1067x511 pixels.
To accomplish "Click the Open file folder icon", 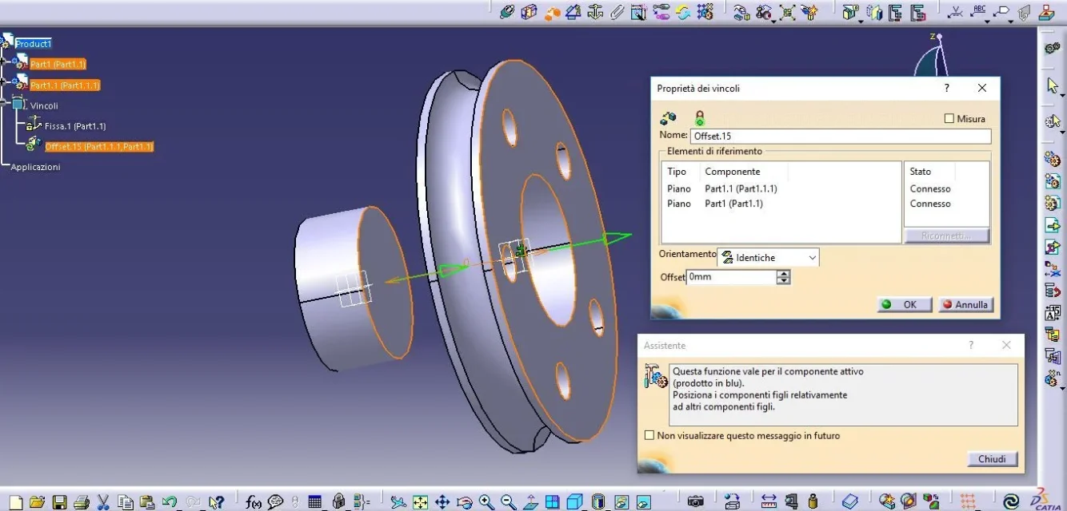I will click(x=37, y=501).
